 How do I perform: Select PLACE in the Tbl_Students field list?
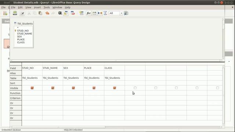pos(21,39)
